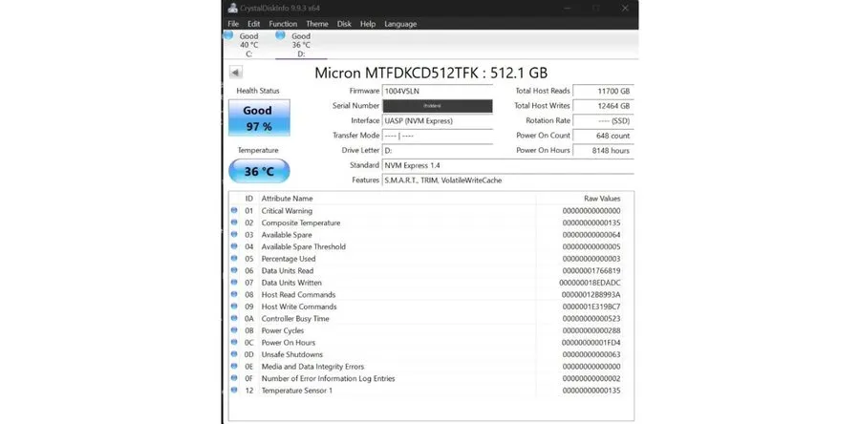
Task: Click raw value 0000001E3198C7
Action: tap(591, 307)
